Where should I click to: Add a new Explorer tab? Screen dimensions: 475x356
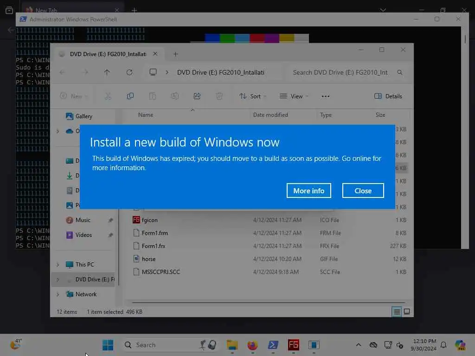175,54
